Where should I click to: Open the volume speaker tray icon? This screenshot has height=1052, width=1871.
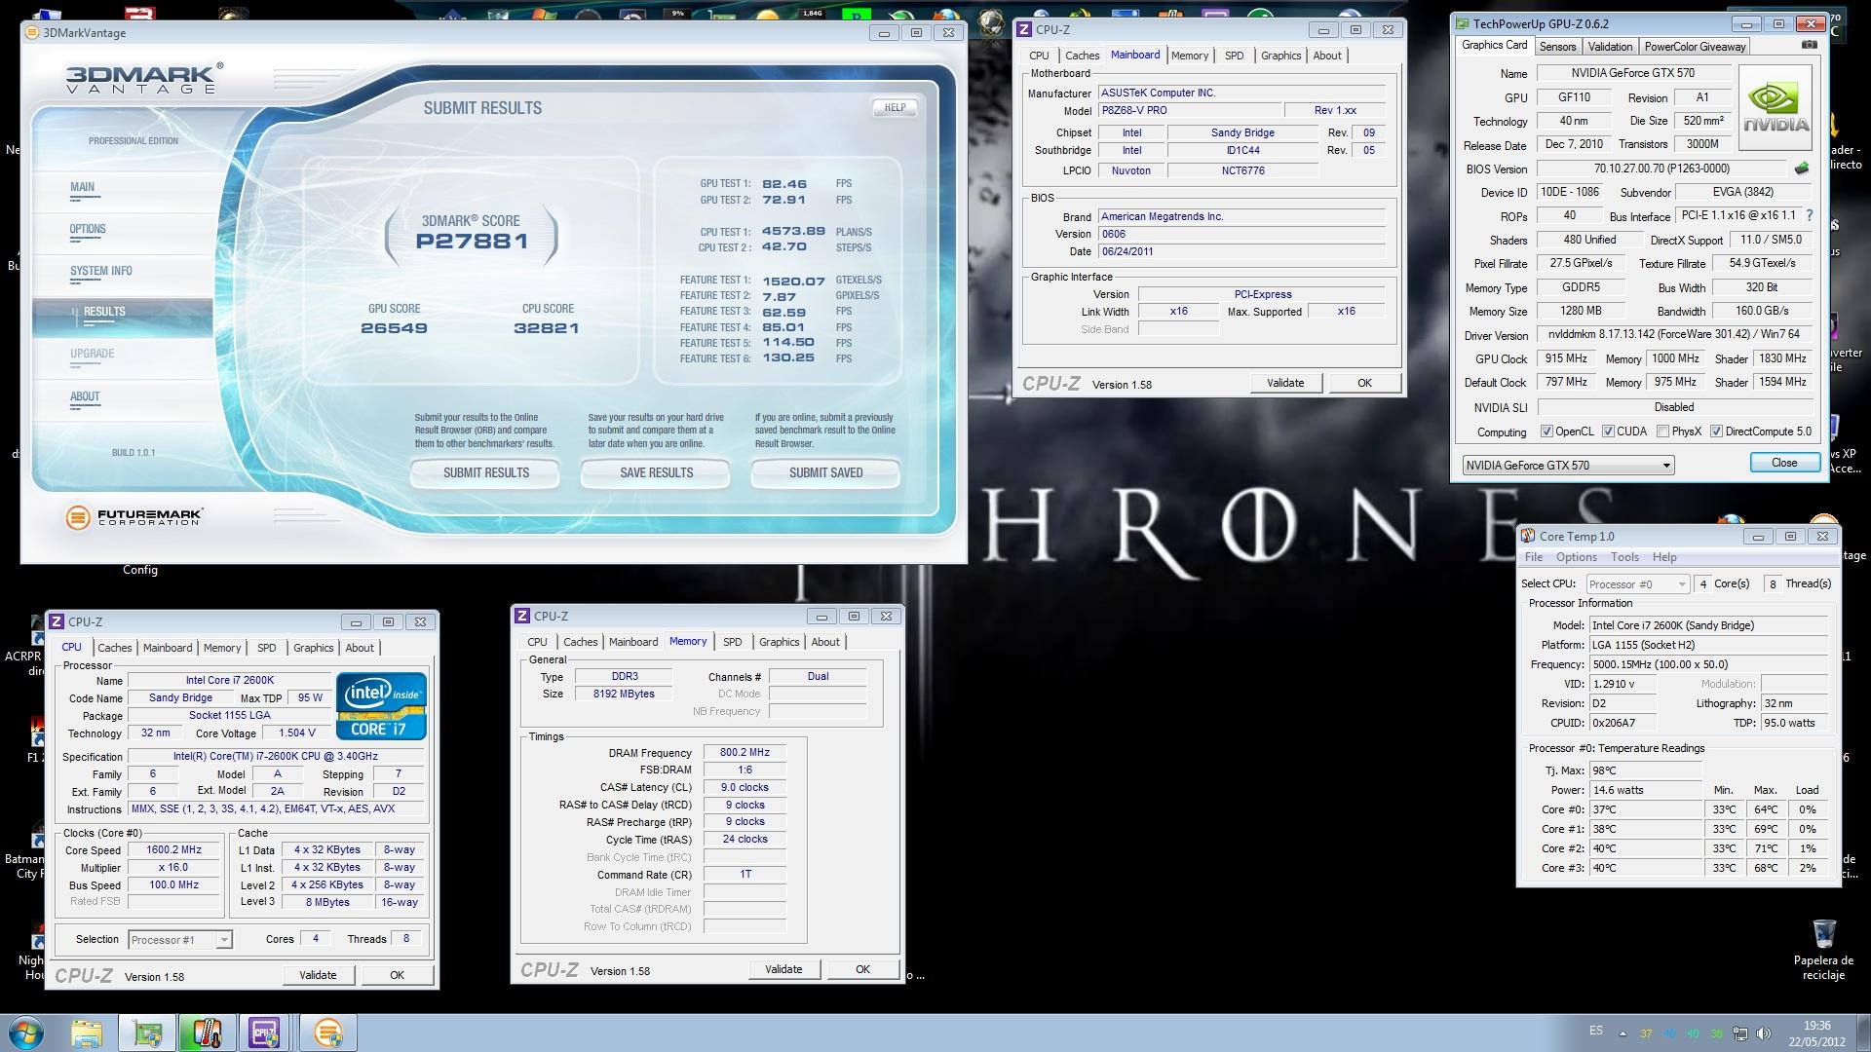1765,1033
